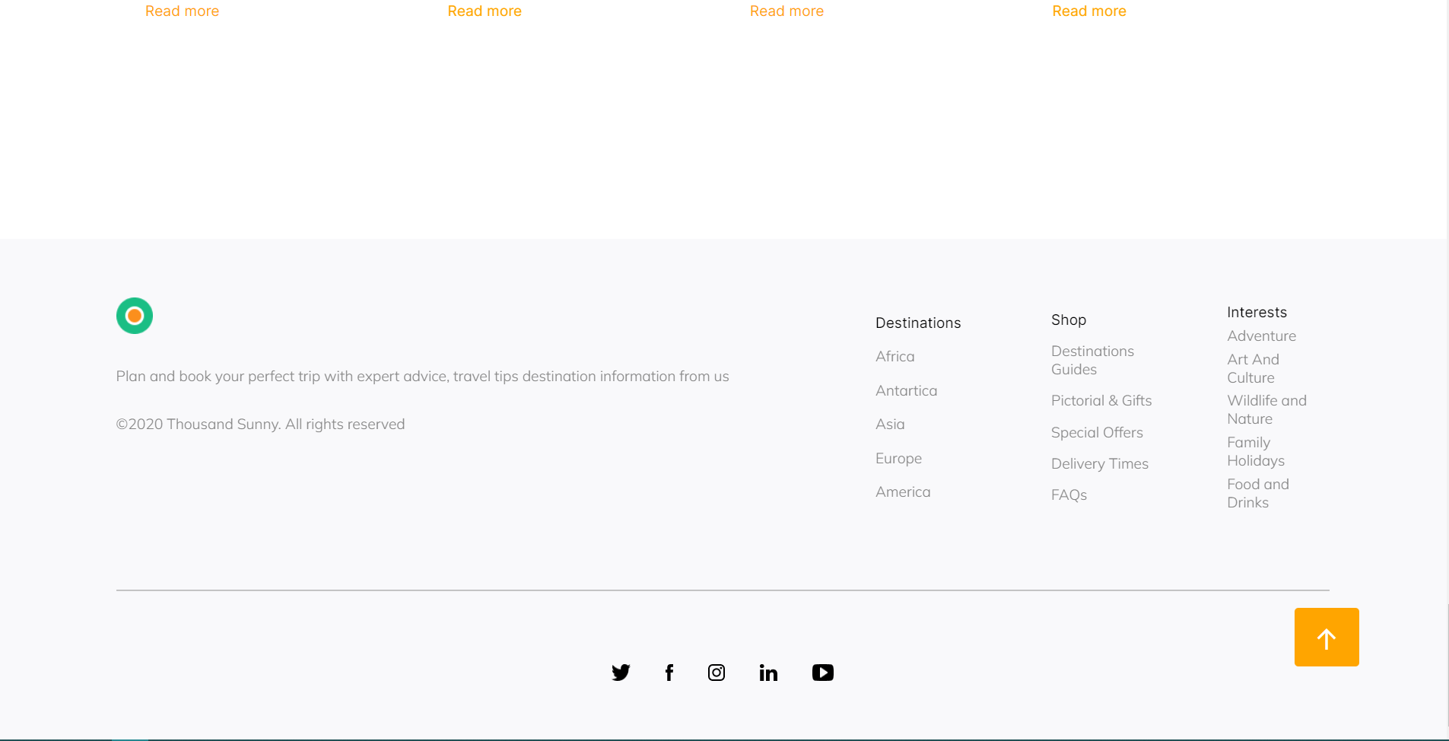Open Destinations Guides in Shop
Screen dimensions: 1449x741
(1092, 361)
